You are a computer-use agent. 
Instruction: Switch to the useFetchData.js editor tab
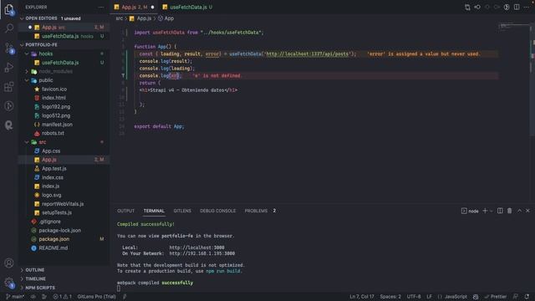187,8
